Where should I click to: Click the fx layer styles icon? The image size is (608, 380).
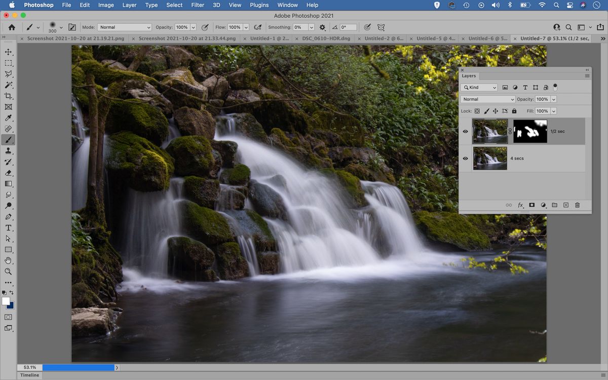(520, 205)
